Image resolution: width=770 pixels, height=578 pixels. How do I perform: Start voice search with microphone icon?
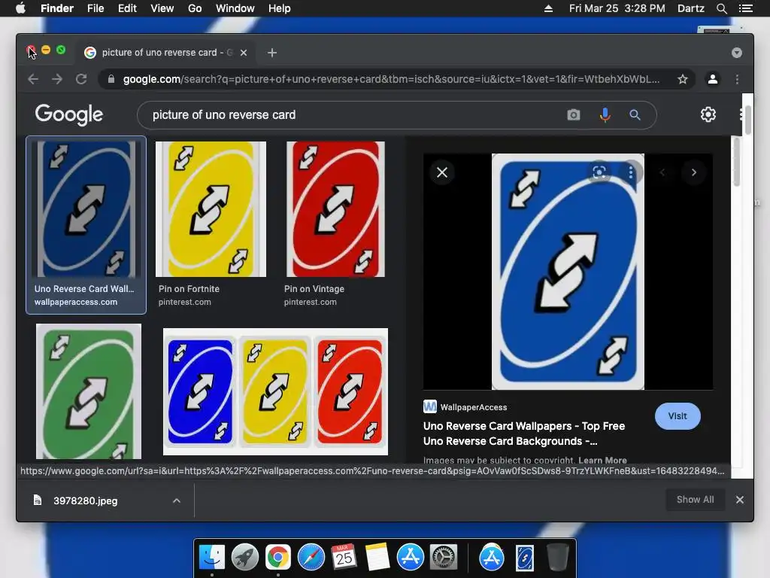coord(605,115)
